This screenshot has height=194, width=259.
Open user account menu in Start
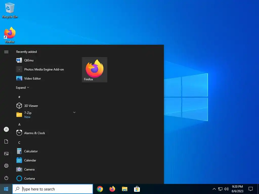coord(6,129)
